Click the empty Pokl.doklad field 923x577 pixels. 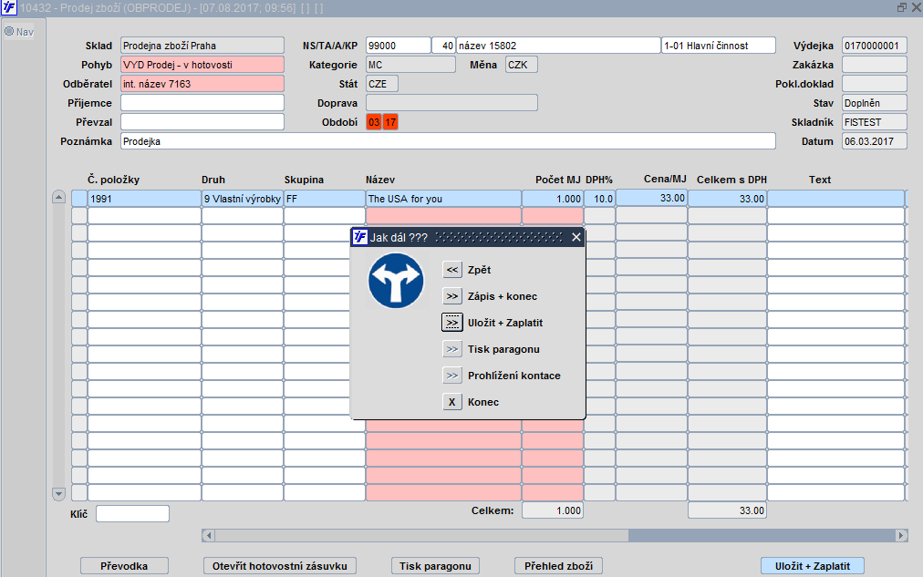(874, 84)
